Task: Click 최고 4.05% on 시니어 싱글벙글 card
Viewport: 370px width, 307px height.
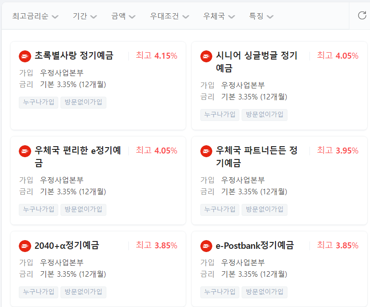Action: click(x=337, y=55)
